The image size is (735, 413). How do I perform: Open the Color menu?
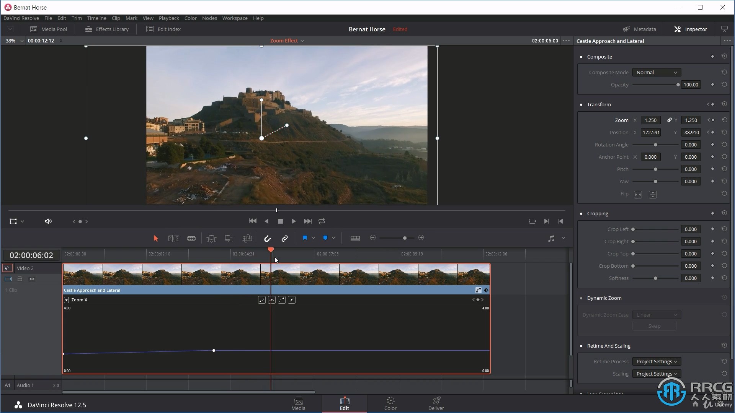[x=191, y=18]
